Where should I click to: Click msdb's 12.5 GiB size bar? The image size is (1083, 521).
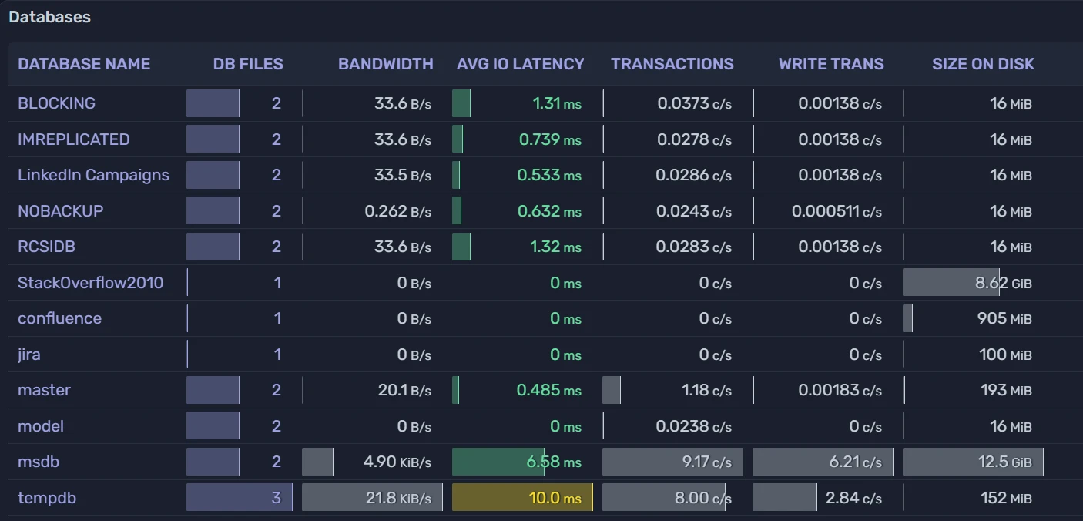click(x=973, y=461)
